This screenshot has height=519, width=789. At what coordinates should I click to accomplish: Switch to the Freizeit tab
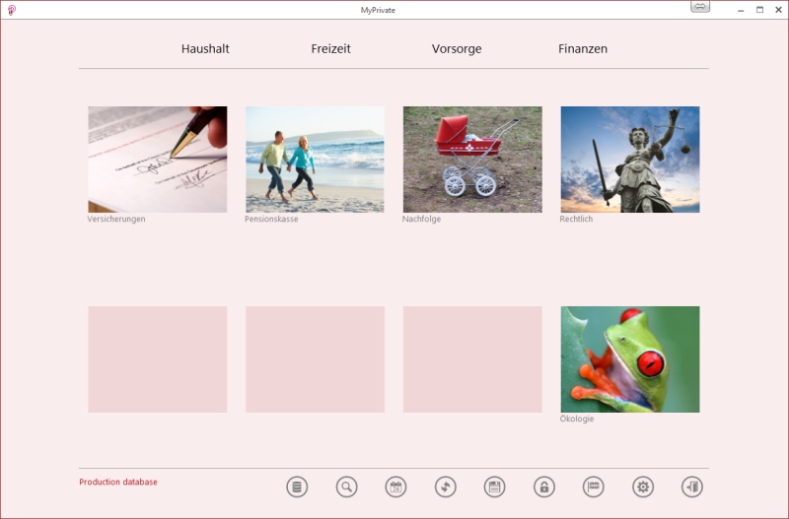click(330, 48)
